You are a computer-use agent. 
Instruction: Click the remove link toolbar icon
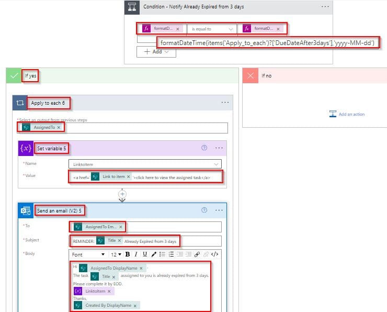click(206, 254)
